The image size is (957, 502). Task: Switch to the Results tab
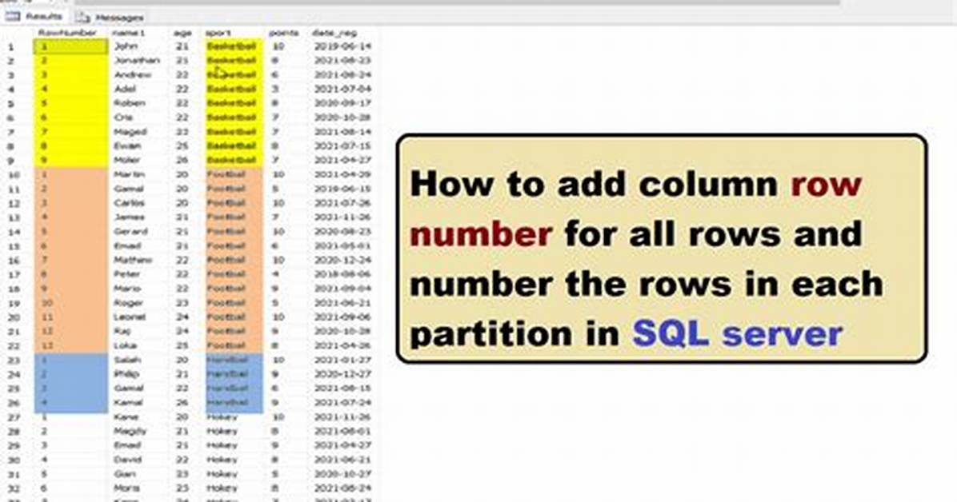point(34,17)
